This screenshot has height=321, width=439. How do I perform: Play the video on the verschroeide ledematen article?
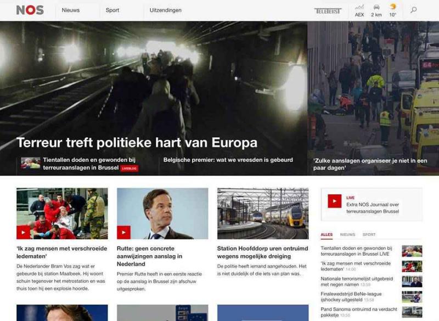click(x=23, y=232)
